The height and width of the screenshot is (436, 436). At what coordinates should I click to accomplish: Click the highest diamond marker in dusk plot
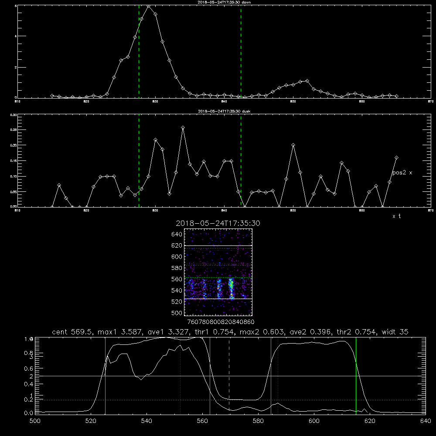(x=183, y=128)
